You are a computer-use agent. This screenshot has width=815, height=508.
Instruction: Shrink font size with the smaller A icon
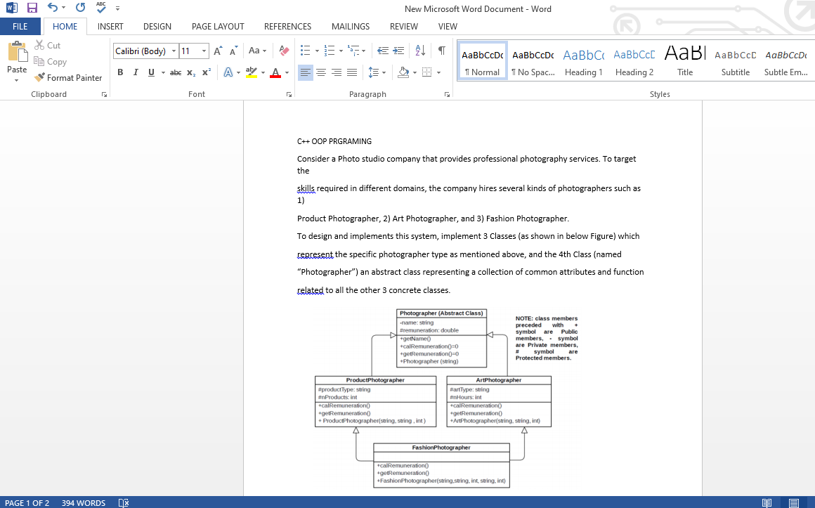233,51
